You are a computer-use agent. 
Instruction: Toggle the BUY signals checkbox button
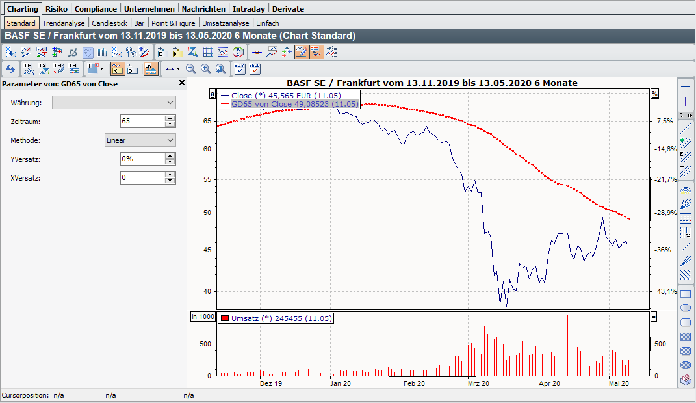pos(239,68)
